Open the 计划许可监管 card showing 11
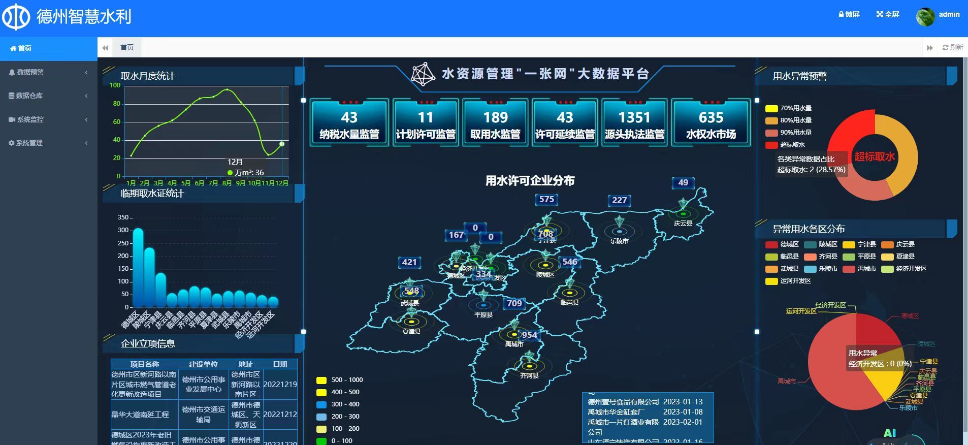Viewport: 968px width, 445px height. click(426, 122)
